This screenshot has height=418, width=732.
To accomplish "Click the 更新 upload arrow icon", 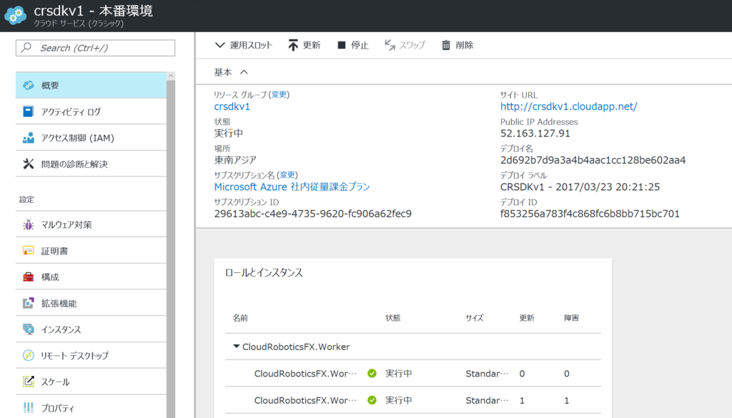I will coord(292,45).
